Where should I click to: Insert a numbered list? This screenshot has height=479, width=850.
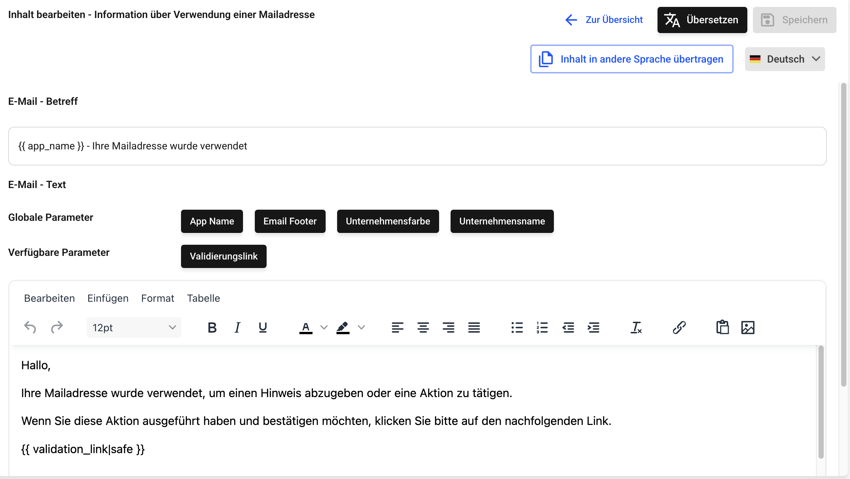[x=542, y=327]
